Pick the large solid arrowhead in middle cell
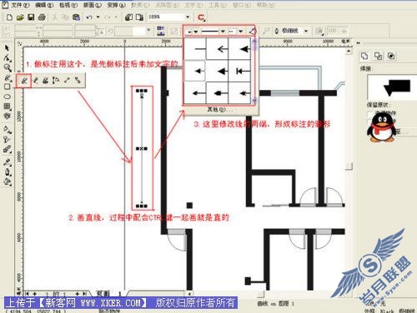The image size is (417, 313). [218, 71]
